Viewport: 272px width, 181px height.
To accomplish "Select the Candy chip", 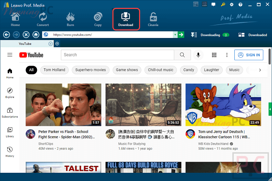I will click(189, 70).
